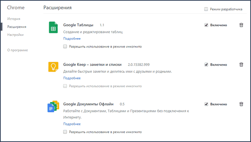Click the Google Keep lightbulb icon

(53, 67)
